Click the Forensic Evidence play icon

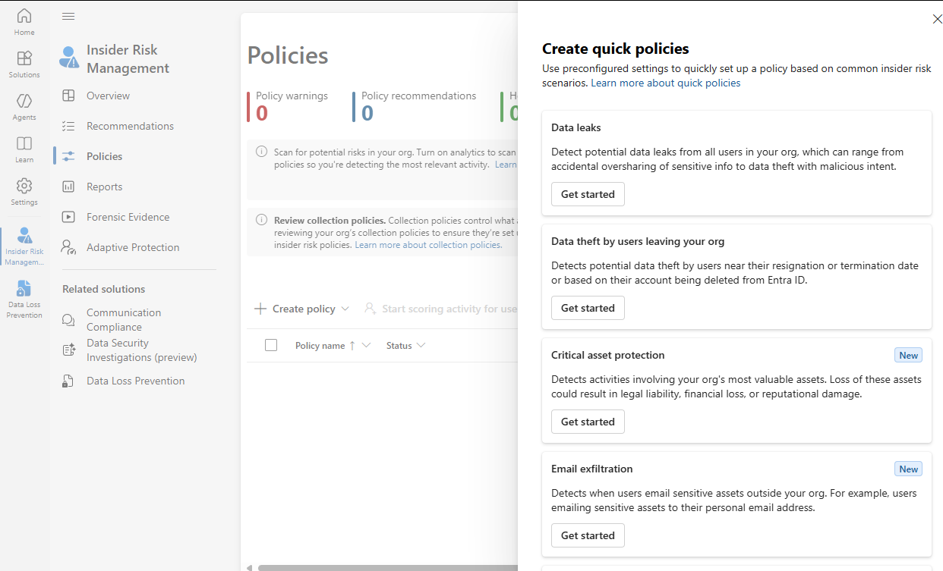68,217
